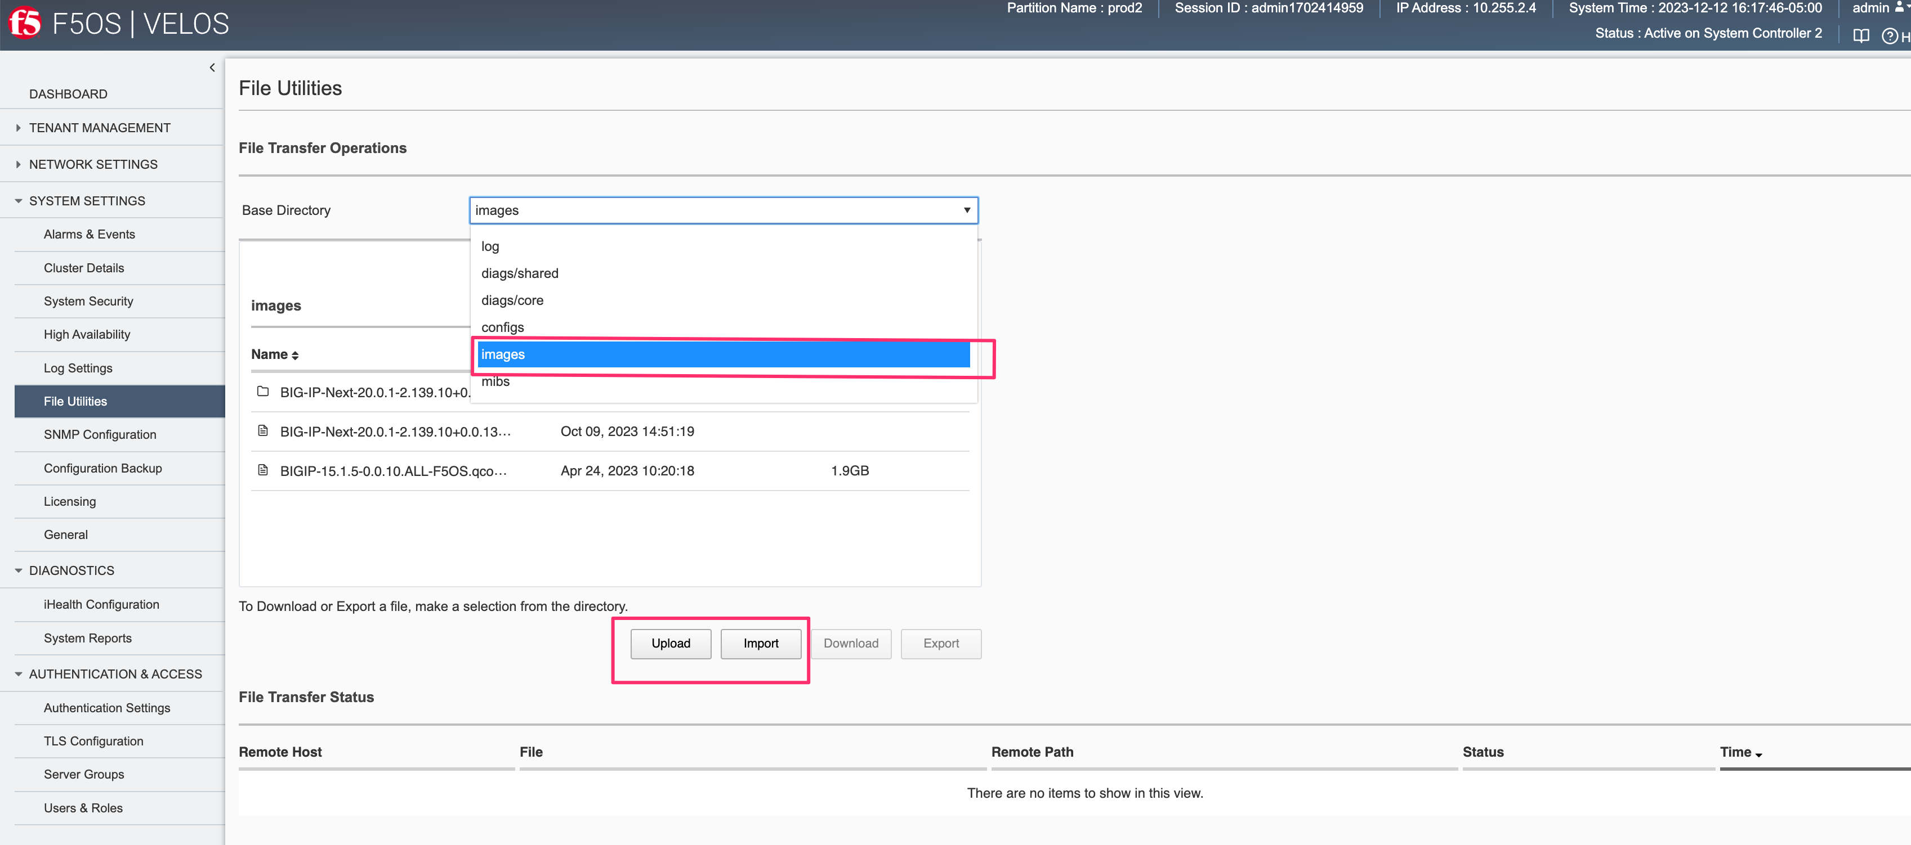Image resolution: width=1911 pixels, height=845 pixels.
Task: Choose mibs from Base Directory list
Action: pyautogui.click(x=724, y=381)
